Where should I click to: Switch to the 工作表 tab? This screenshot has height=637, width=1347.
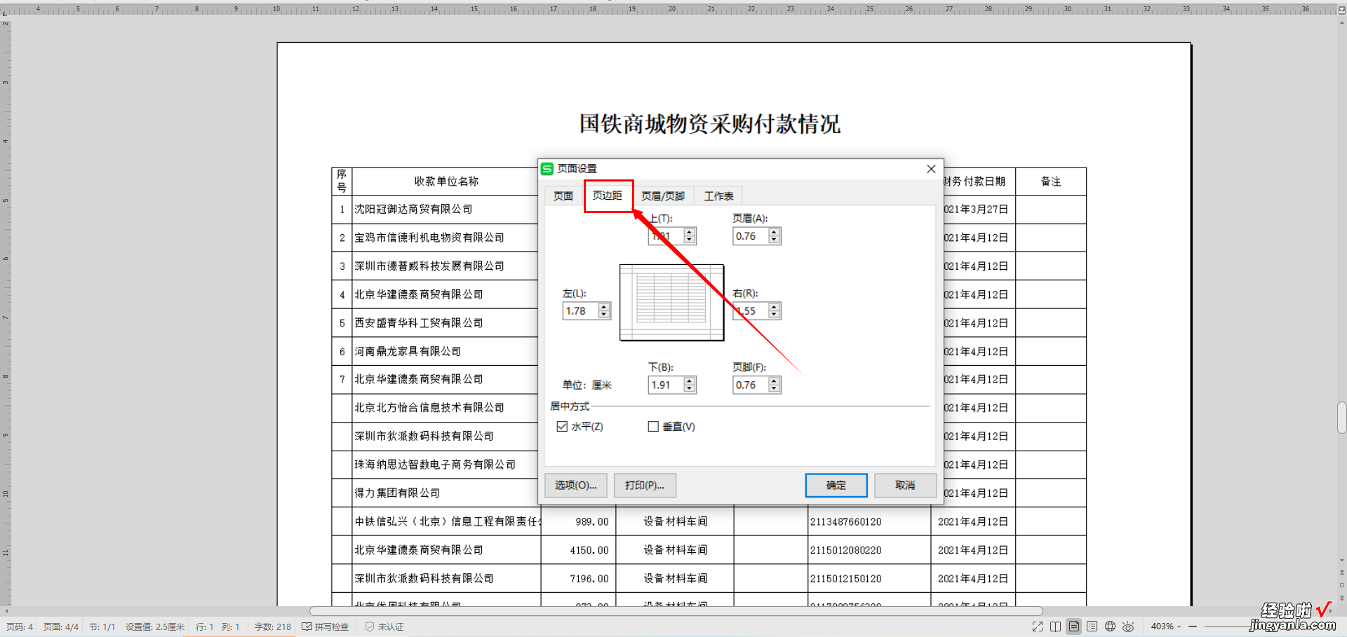click(x=719, y=196)
